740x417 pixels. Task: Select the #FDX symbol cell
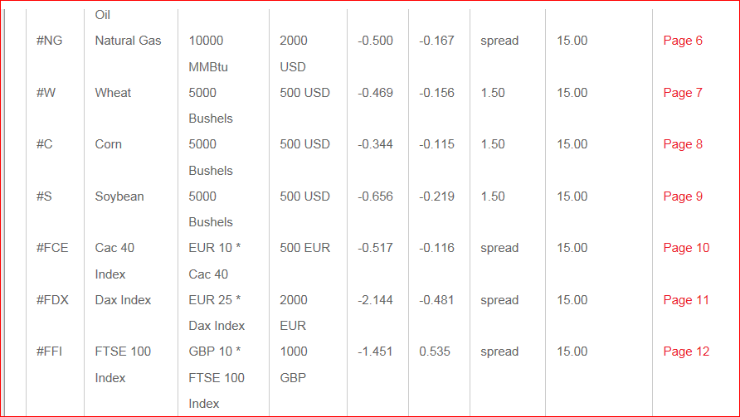52,300
